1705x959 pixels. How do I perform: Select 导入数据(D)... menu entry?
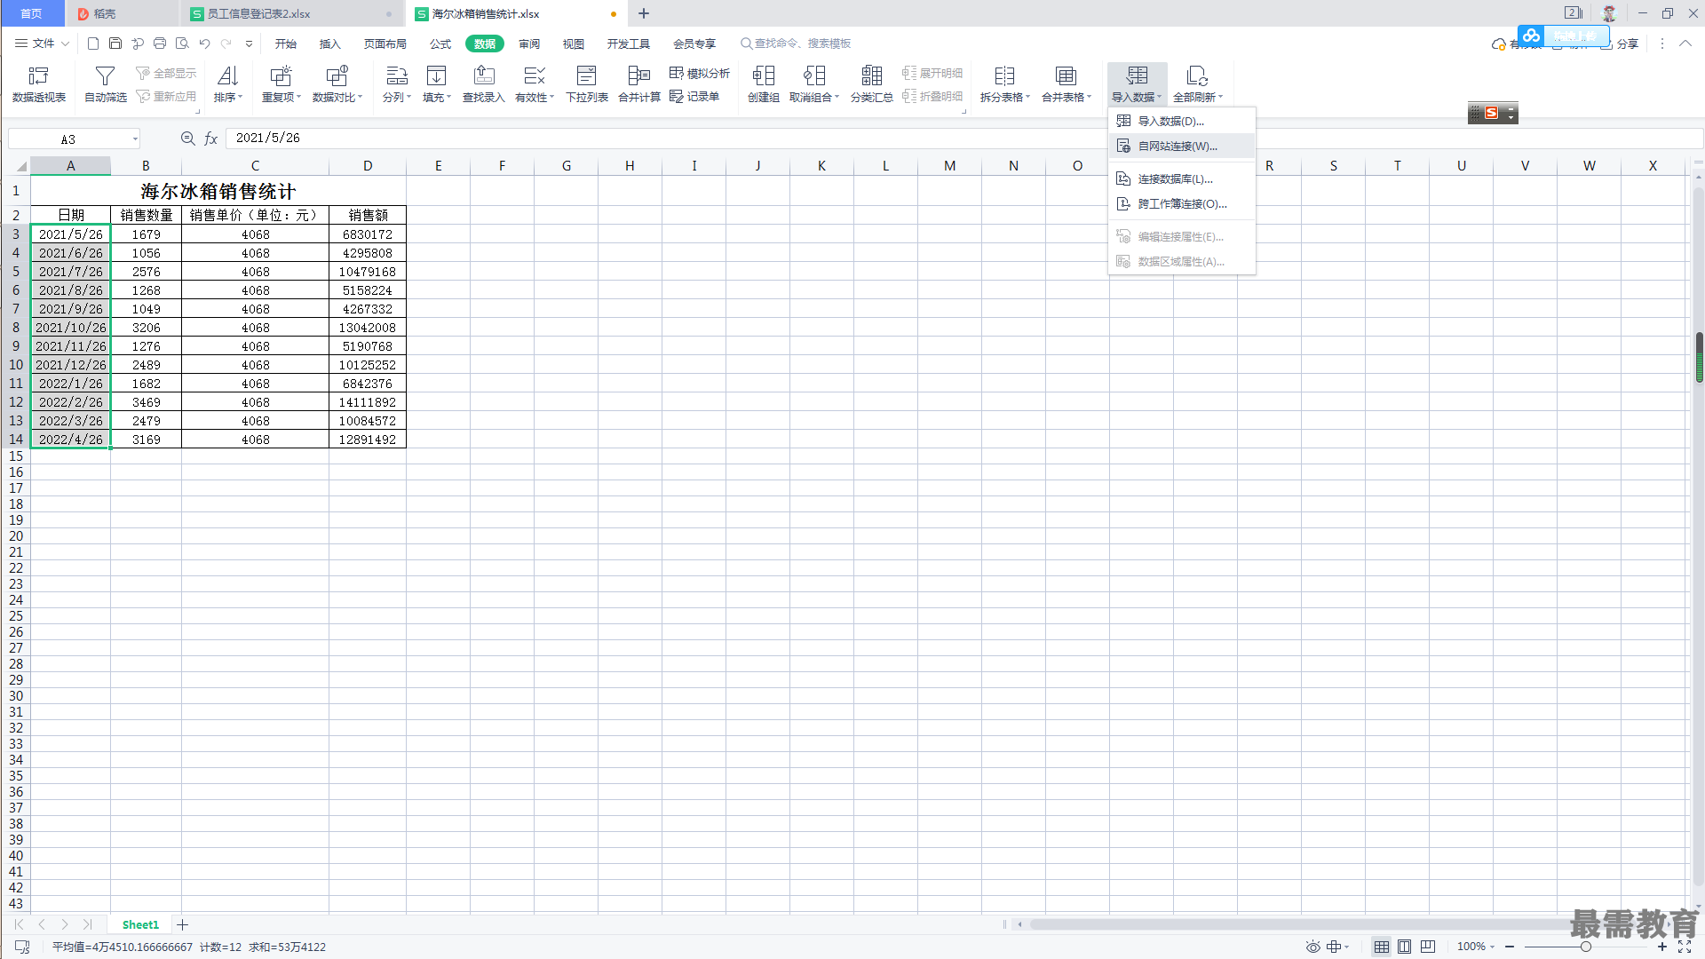click(1182, 122)
